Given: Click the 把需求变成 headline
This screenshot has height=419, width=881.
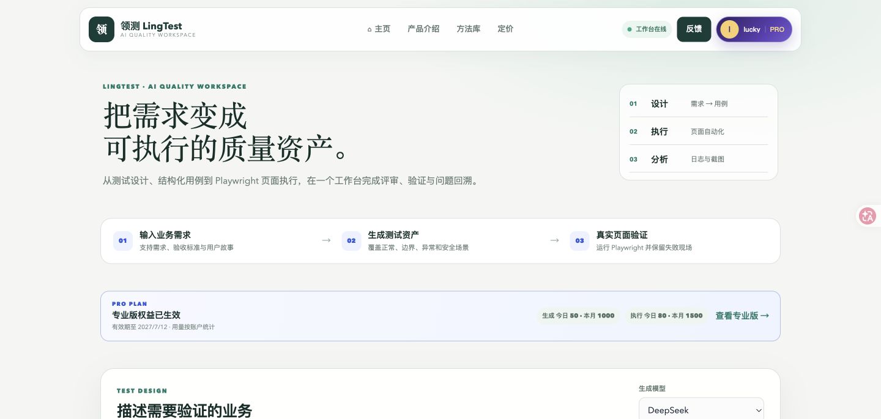Looking at the screenshot, I should click(175, 115).
